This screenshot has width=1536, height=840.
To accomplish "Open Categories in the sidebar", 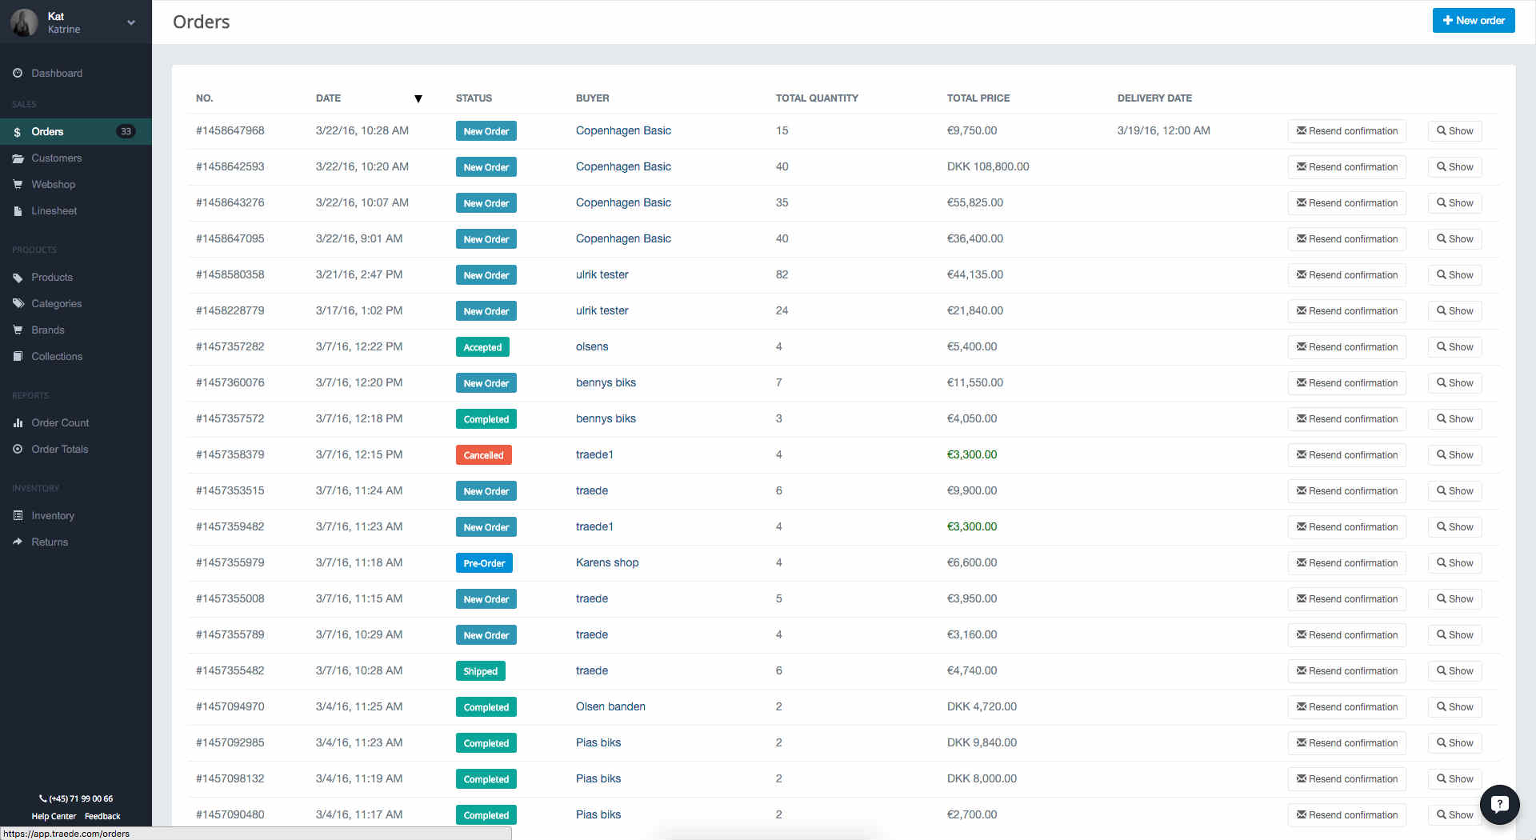I will [x=56, y=304].
